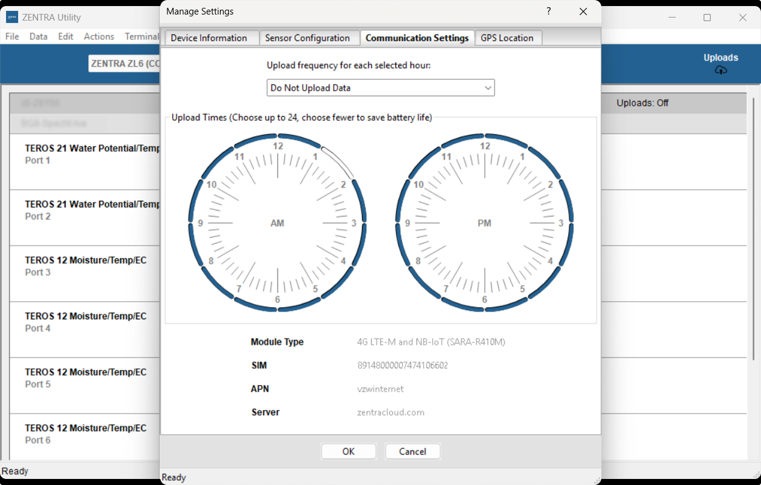The height and width of the screenshot is (485, 761).
Task: Click the 'PM' label in the clock center
Action: click(x=485, y=223)
